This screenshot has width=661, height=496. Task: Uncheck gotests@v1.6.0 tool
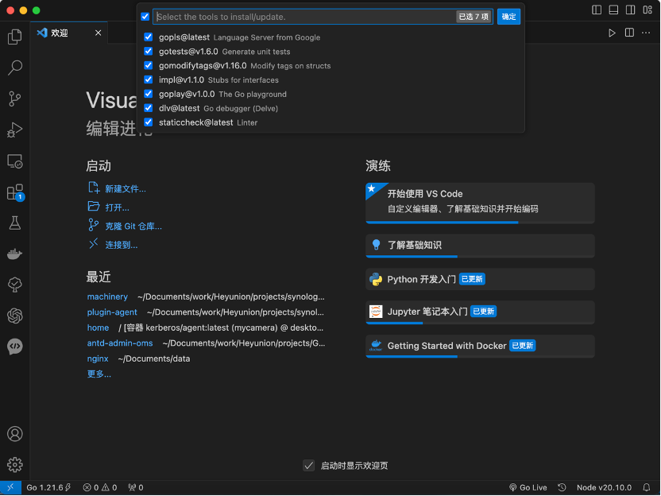coord(148,52)
